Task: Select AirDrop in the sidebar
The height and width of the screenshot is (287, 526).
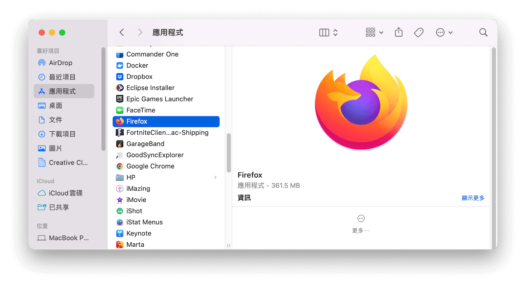Action: [64, 63]
